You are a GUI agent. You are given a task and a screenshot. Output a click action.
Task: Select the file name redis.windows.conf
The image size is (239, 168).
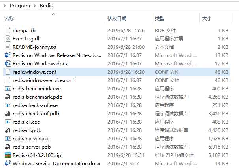tap(34, 72)
